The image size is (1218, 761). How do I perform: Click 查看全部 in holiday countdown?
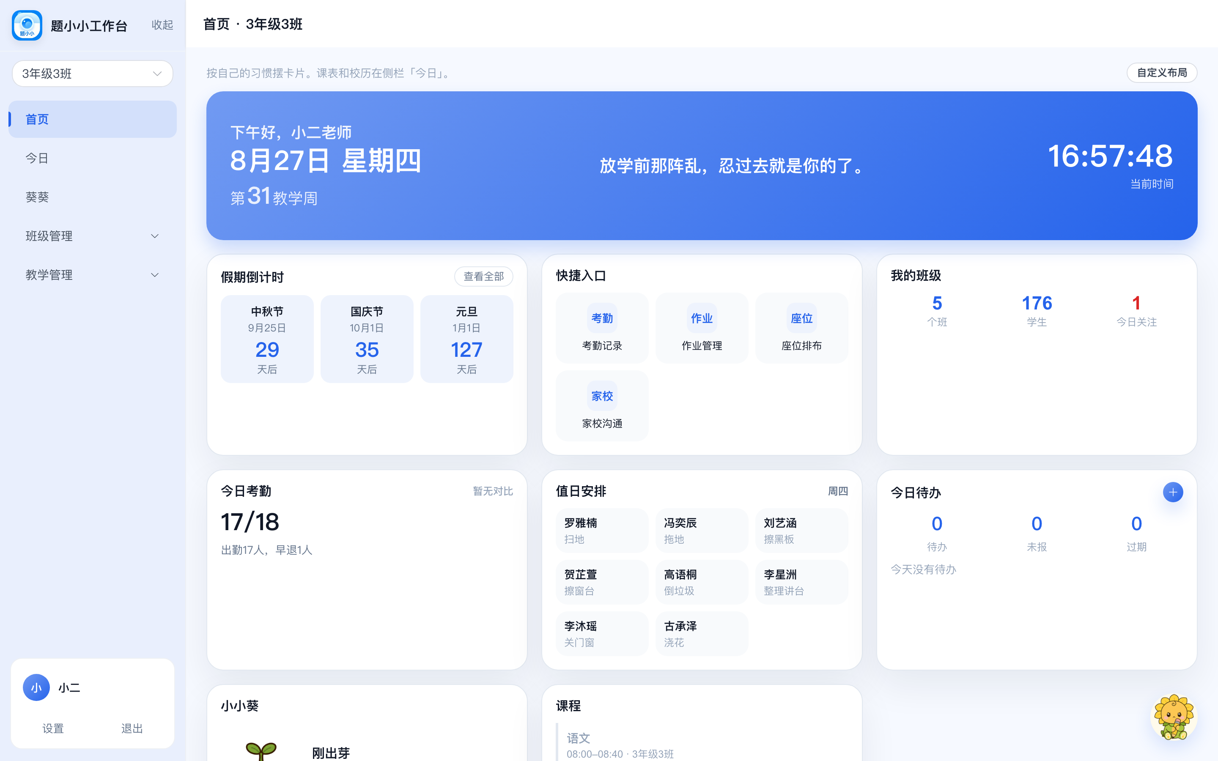(483, 276)
